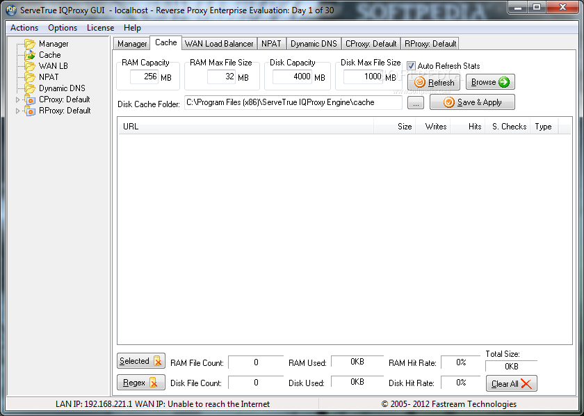Switch to the Dynamic DNS tab

[314, 44]
